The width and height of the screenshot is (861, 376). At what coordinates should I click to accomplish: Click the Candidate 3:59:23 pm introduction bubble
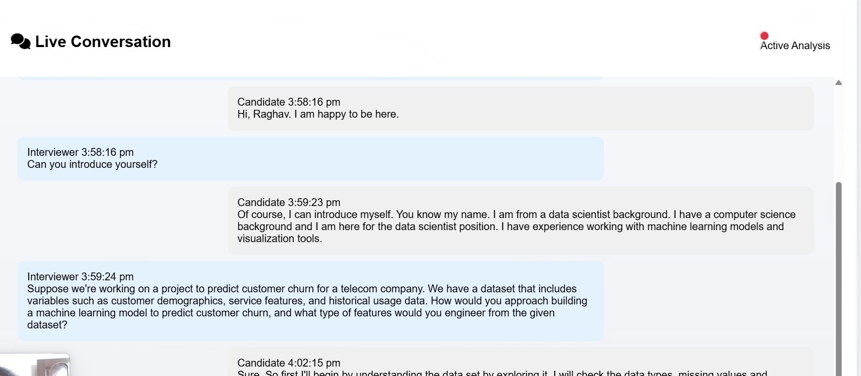pos(520,220)
